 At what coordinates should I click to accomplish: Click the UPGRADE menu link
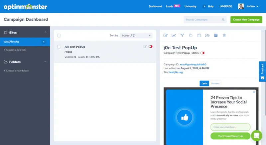[226, 6]
